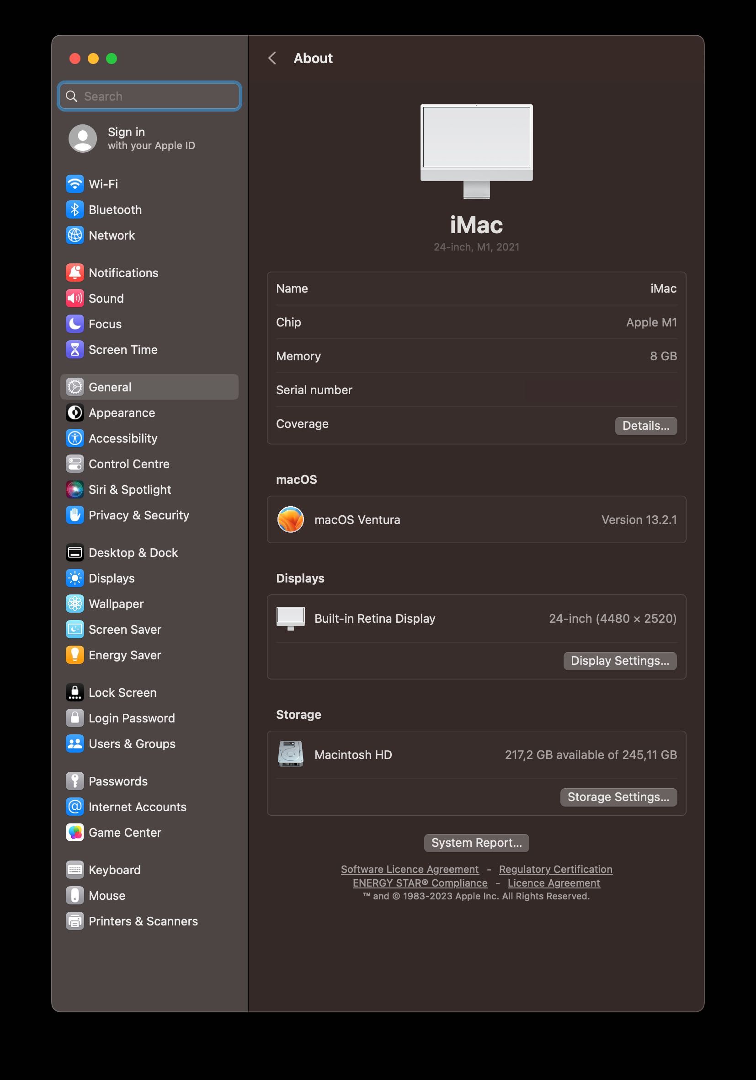Select Control Centre icon
Image resolution: width=756 pixels, height=1080 pixels.
pos(75,464)
